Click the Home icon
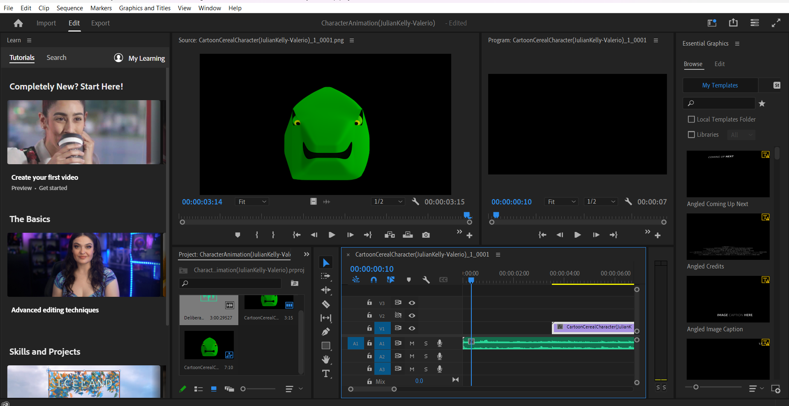The width and height of the screenshot is (789, 406). (18, 23)
